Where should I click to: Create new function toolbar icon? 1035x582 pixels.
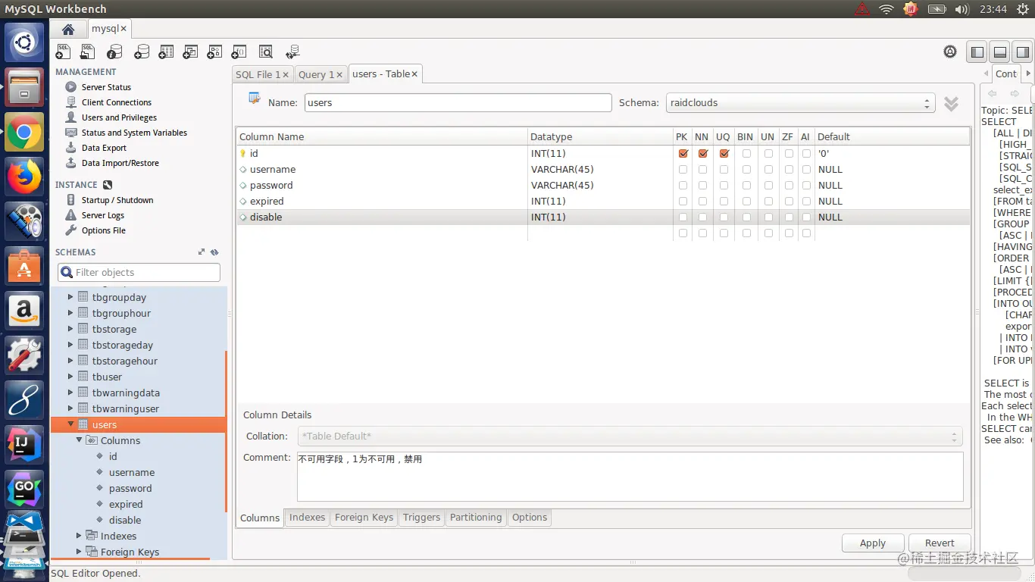pos(239,52)
